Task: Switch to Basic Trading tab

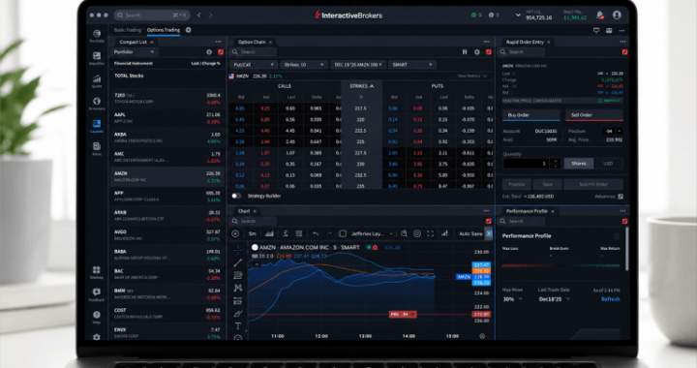Action: click(128, 30)
